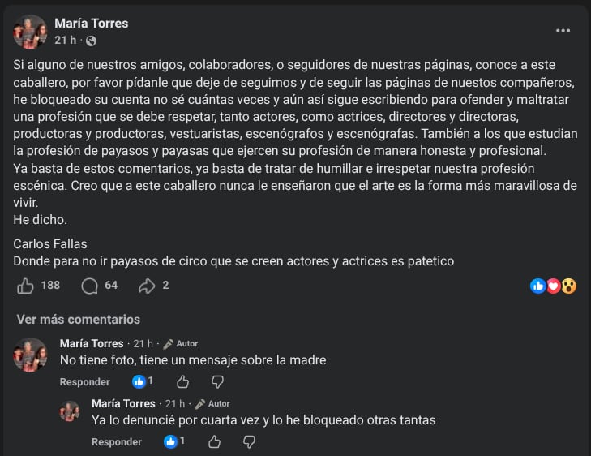This screenshot has width=591, height=456.
Task: Expand Ver más comentarios
Action: (78, 320)
